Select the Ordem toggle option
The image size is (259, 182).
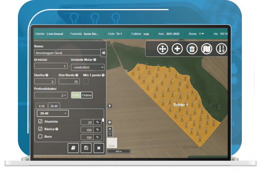pos(87,95)
